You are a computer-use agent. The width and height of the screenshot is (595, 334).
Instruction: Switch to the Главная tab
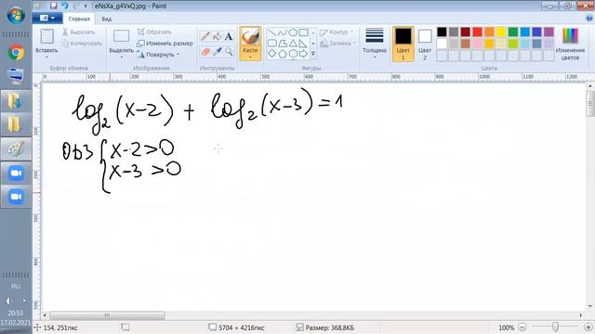79,19
